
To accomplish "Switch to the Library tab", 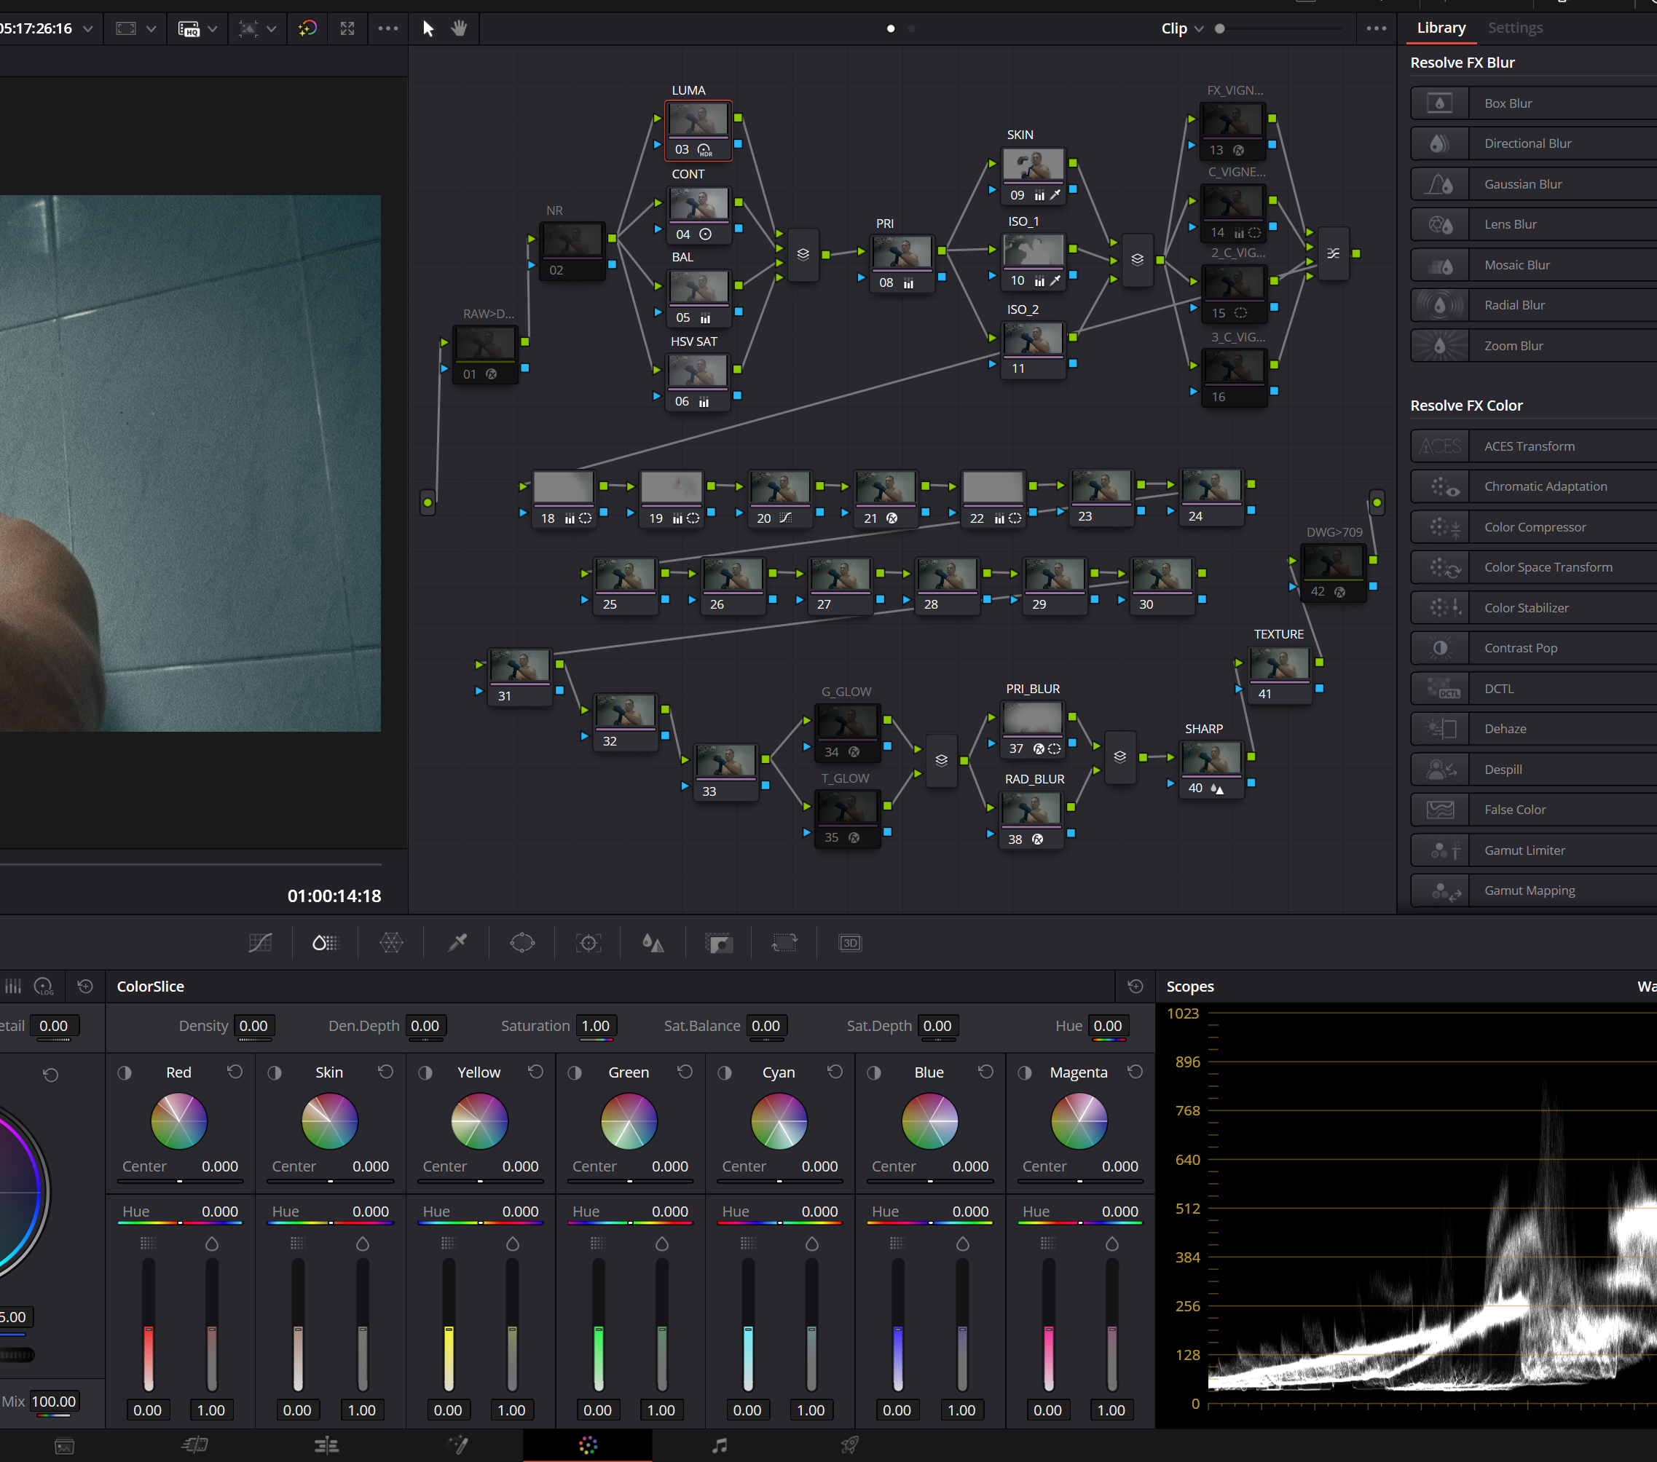I will [1441, 28].
